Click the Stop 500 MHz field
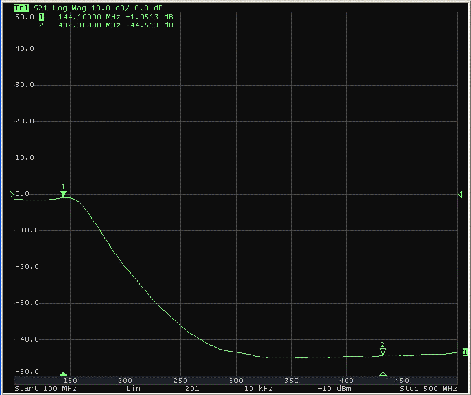Viewport: 471px width, 395px height. [428, 389]
